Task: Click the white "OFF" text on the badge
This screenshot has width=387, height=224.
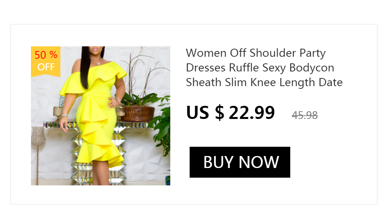Action: point(46,67)
